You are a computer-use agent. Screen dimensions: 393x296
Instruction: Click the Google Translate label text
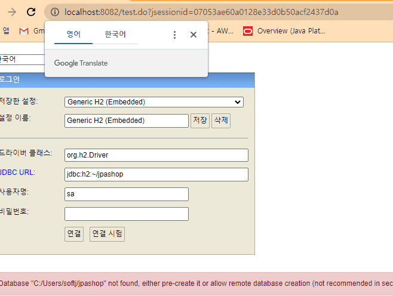point(81,63)
